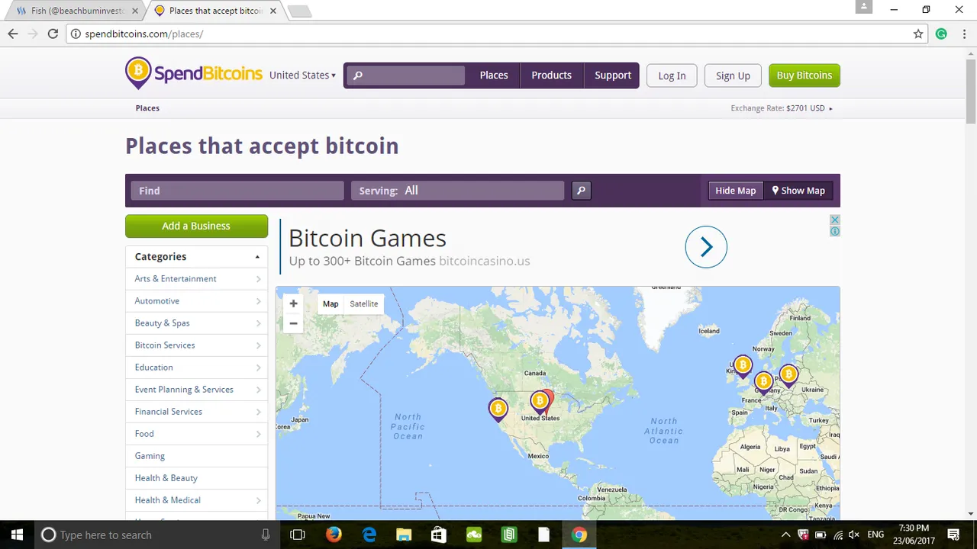
Task: Click the Places breadcrumb link
Action: (147, 108)
